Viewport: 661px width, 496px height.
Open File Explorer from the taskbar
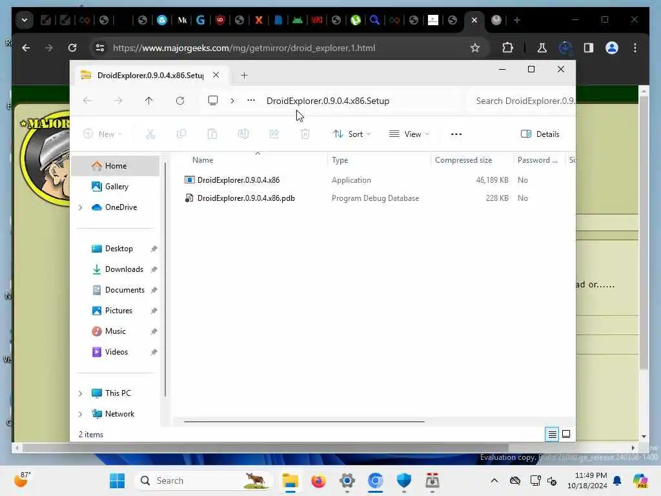pyautogui.click(x=290, y=480)
